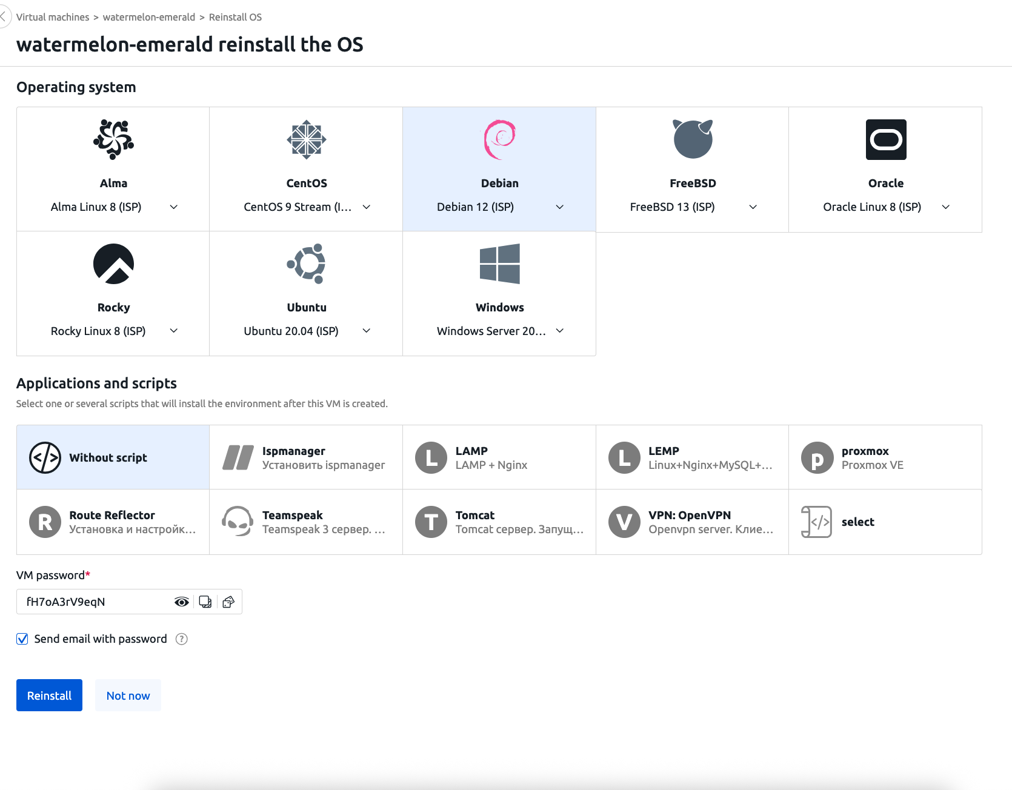Select the Proxmox VE description text

pyautogui.click(x=872, y=465)
